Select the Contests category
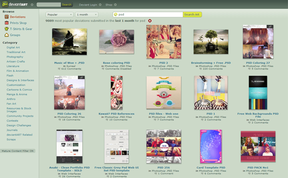Image resolution: width=288 pixels, height=178 pixels. click(12, 121)
